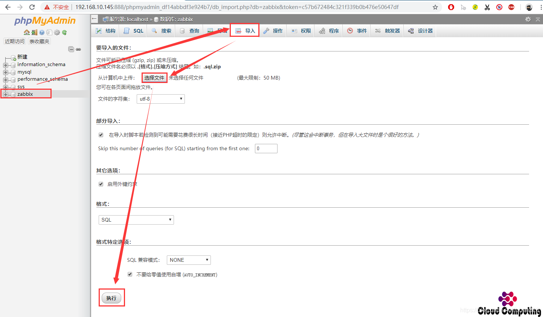
Task: Toggle allow interrupt of long import checkbox
Action: click(x=101, y=135)
